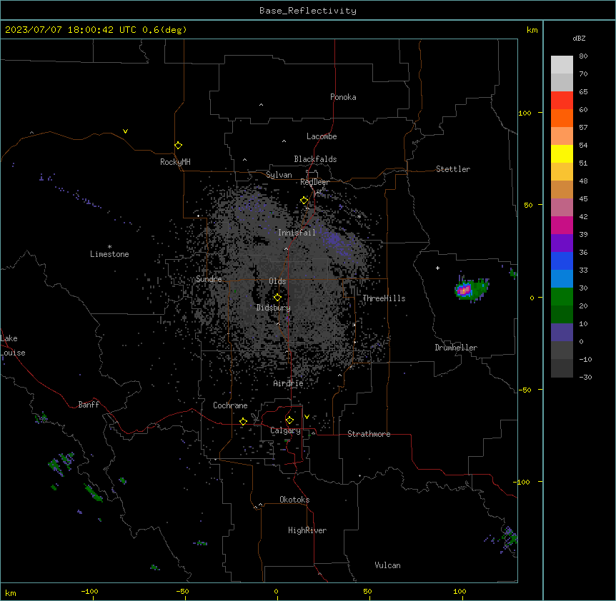Click the yellow diamond marker south of RedDeer
The width and height of the screenshot is (616, 601).
click(304, 201)
